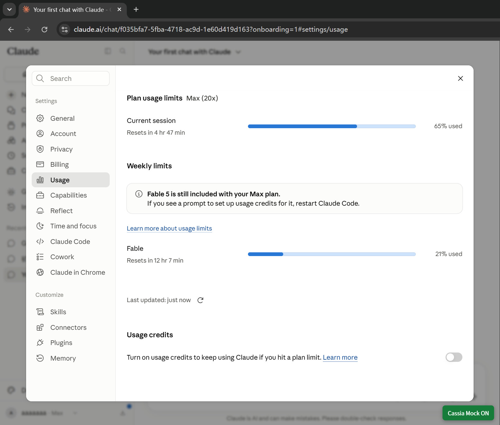The height and width of the screenshot is (425, 500).
Task: Open the chat title dropdown chevron
Action: pos(238,52)
